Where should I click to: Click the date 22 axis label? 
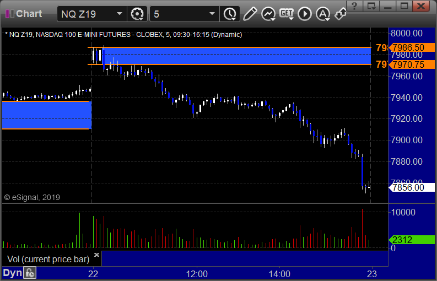[93, 274]
